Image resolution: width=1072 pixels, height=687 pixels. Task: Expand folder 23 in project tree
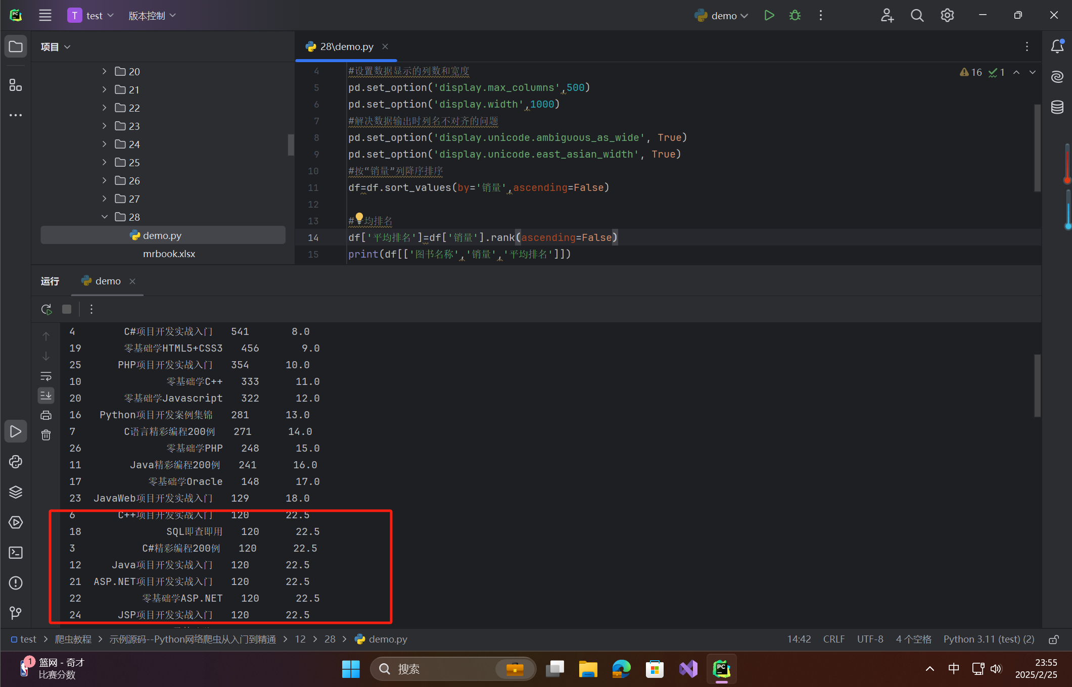104,126
